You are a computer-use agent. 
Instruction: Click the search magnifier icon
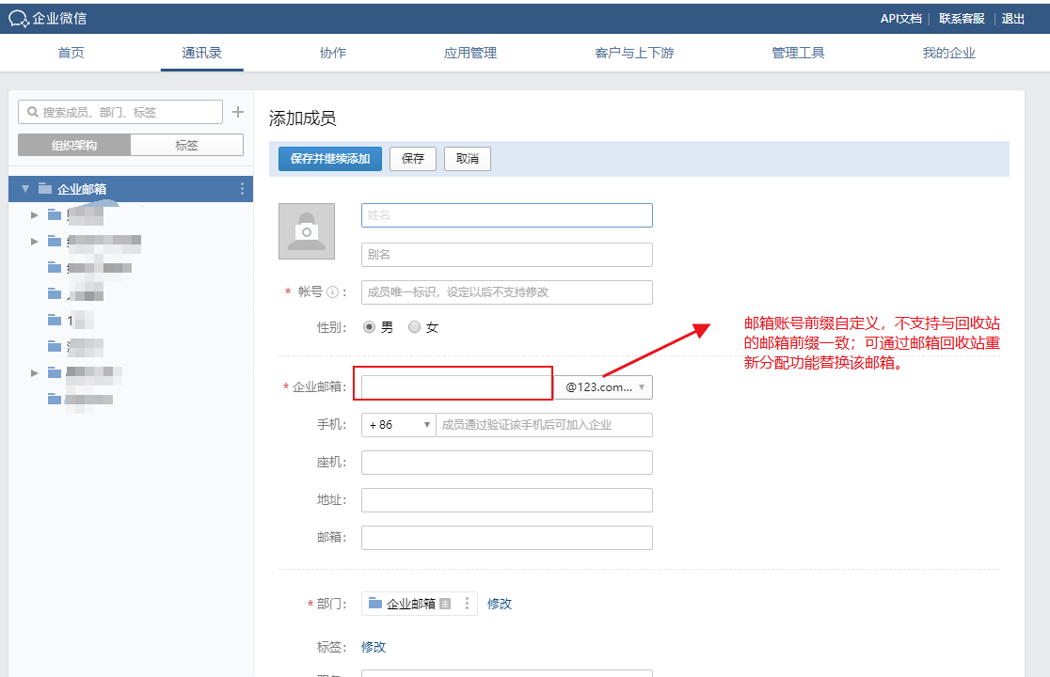pyautogui.click(x=32, y=112)
